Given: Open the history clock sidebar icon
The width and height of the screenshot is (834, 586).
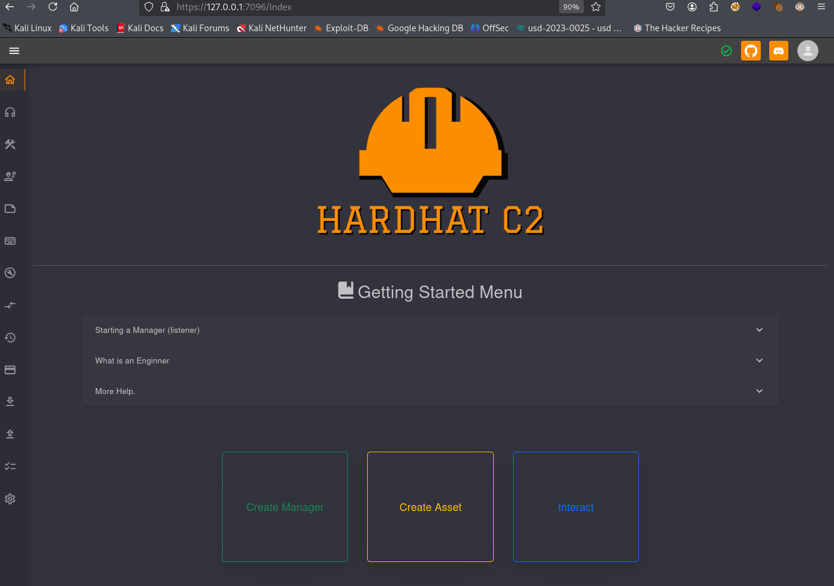Looking at the screenshot, I should pos(10,338).
